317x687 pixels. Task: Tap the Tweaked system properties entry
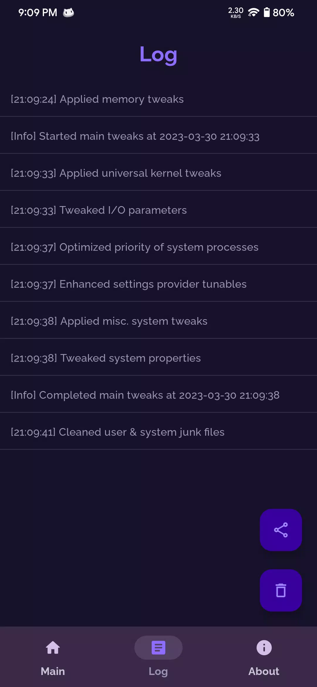tap(158, 358)
